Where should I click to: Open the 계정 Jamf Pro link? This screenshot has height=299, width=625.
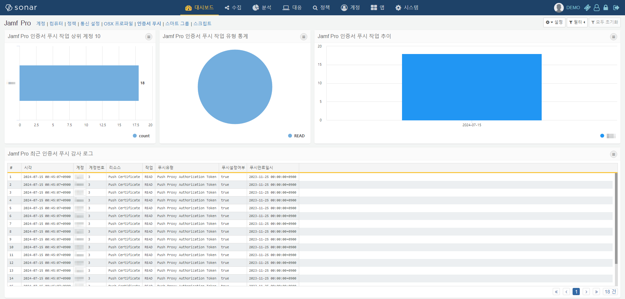41,23
